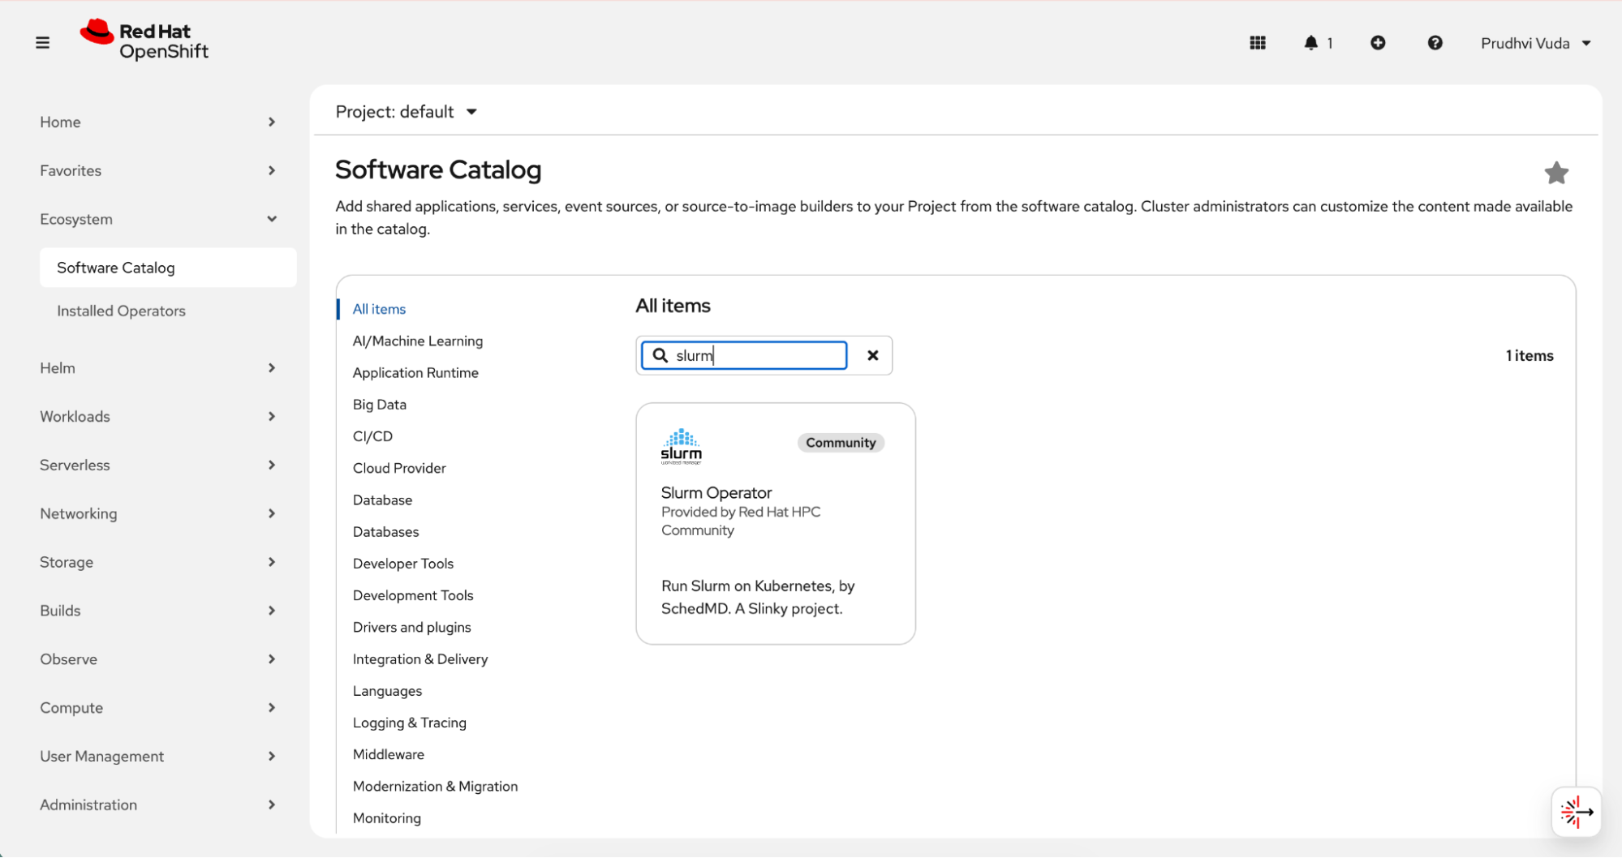Go to Installed Operators
This screenshot has width=1622, height=858.
(121, 311)
